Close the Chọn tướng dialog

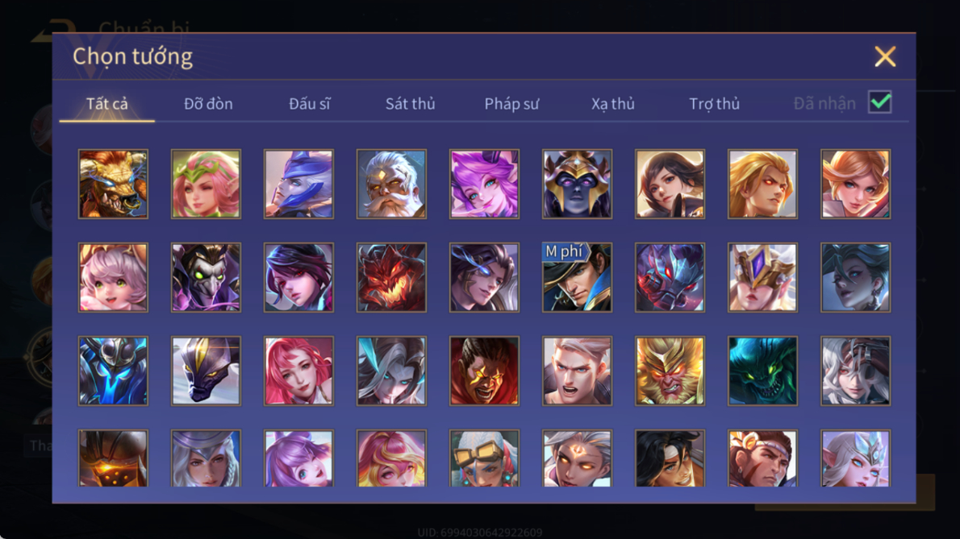pos(885,57)
